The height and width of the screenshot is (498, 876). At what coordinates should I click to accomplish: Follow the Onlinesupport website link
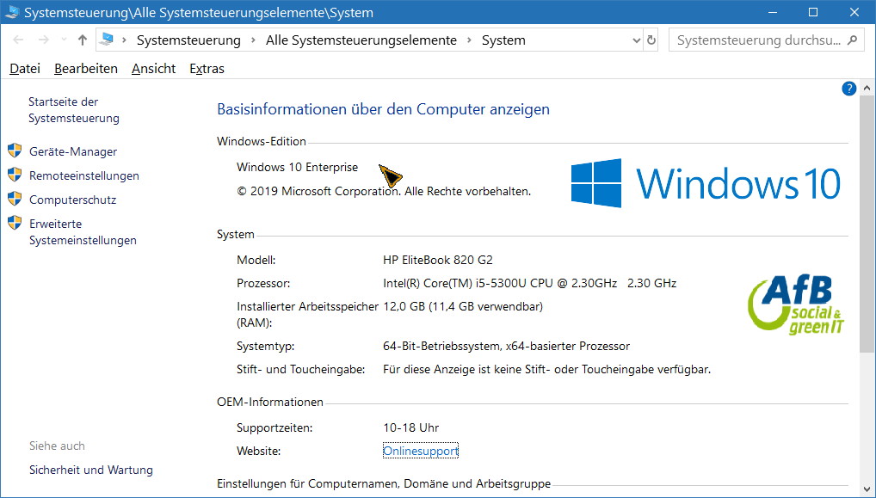(x=421, y=451)
